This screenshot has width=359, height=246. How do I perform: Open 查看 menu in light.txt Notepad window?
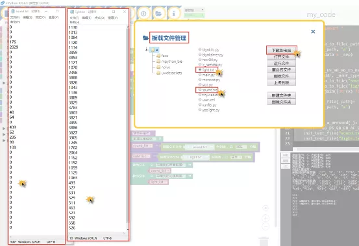coord(113,18)
